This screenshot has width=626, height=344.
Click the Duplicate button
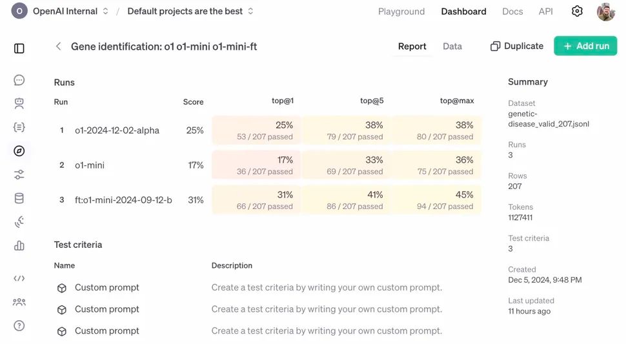517,46
